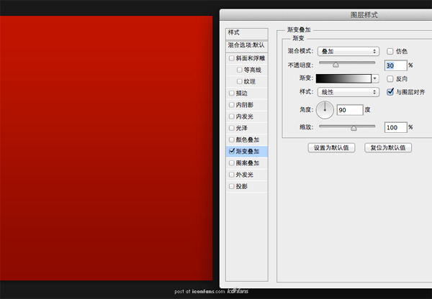Screen dimensions: 432x299
Task: Open the 混合模式 blend mode dropdown
Action: [348, 52]
